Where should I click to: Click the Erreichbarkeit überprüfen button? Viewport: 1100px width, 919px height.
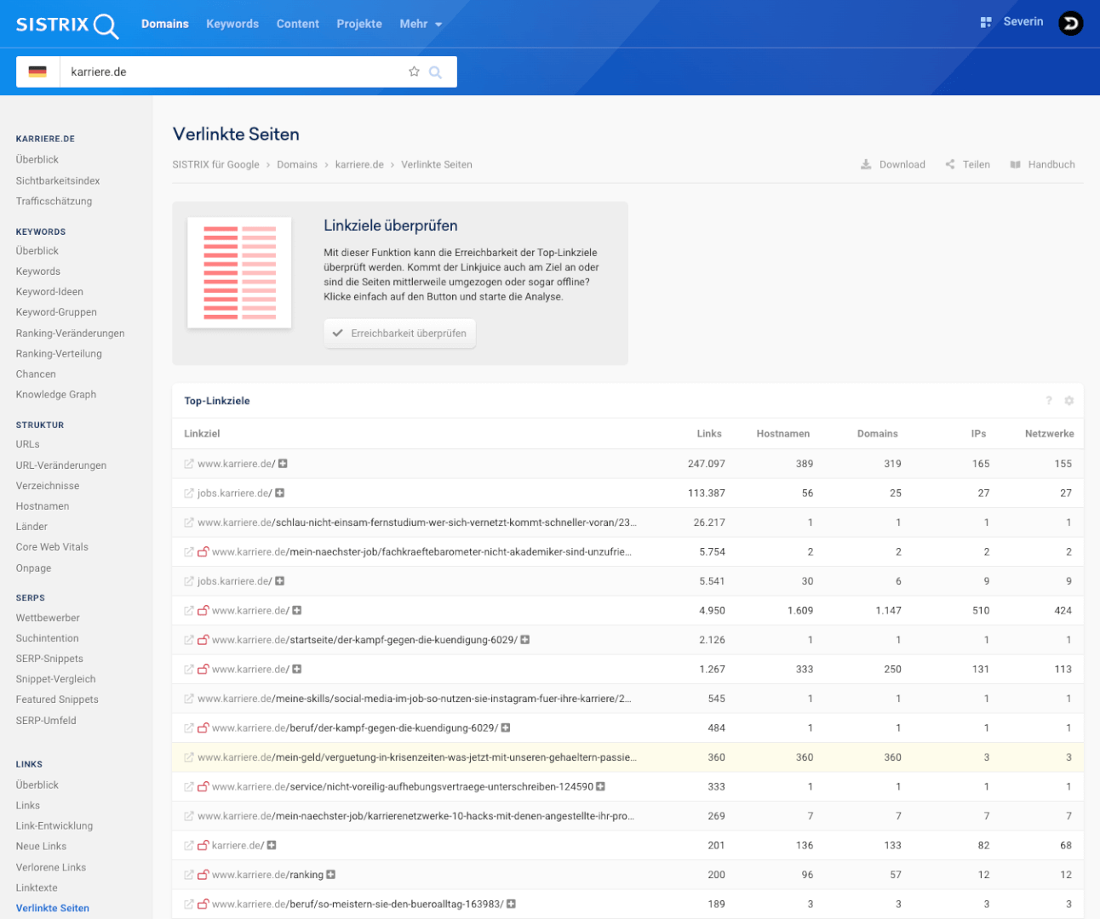399,334
